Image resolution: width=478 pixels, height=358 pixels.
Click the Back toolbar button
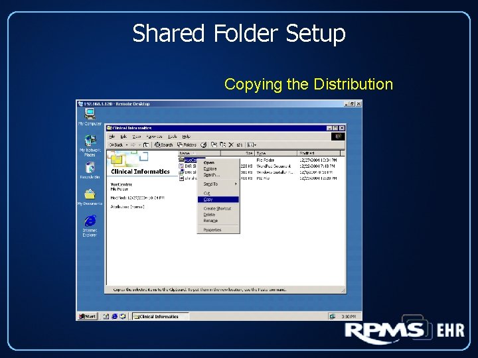coord(116,145)
